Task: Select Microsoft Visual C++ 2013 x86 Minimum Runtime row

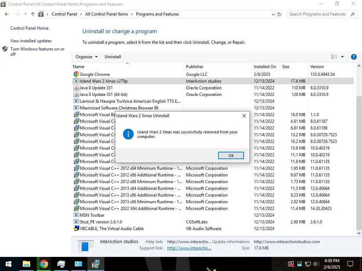Action: click(212, 201)
